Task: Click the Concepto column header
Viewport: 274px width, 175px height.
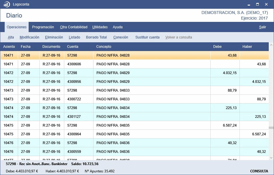Action: pos(104,47)
